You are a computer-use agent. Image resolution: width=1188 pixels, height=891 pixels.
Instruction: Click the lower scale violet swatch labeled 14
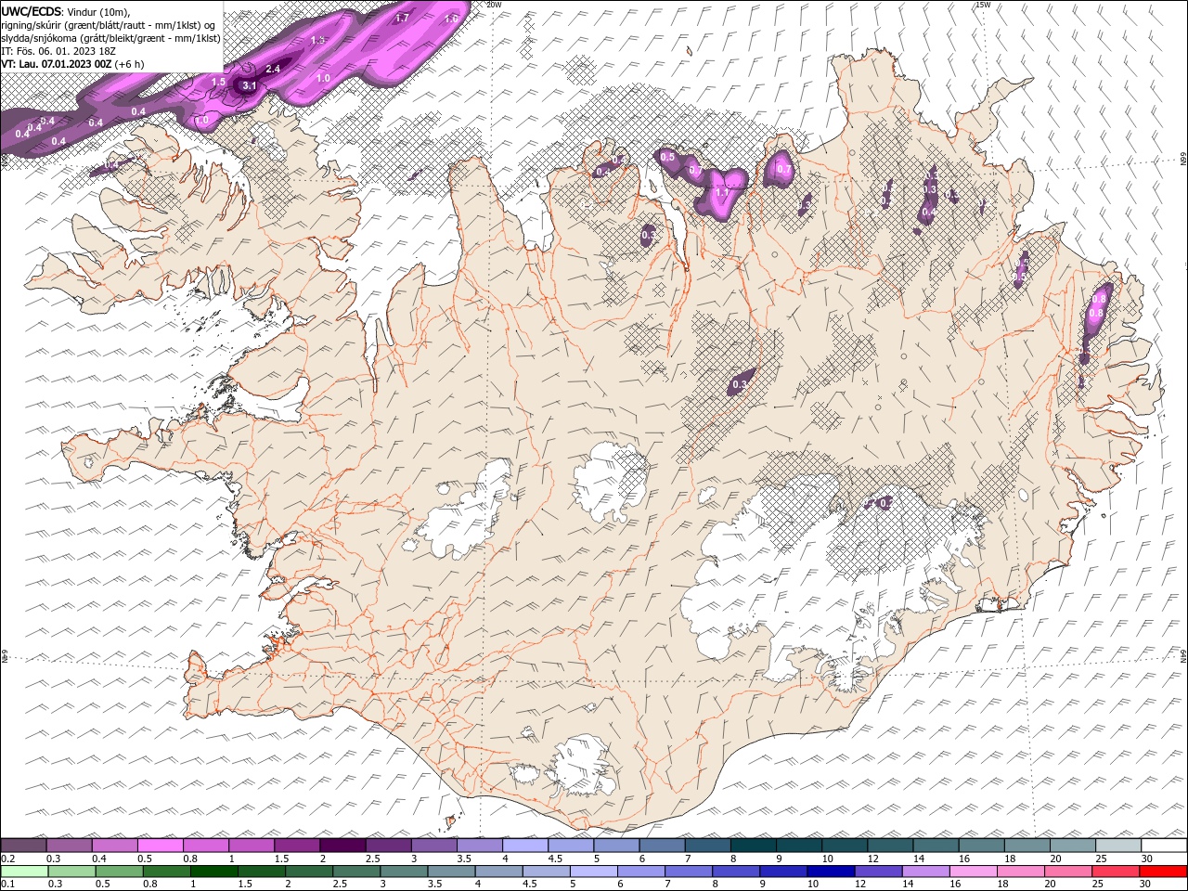point(926,872)
